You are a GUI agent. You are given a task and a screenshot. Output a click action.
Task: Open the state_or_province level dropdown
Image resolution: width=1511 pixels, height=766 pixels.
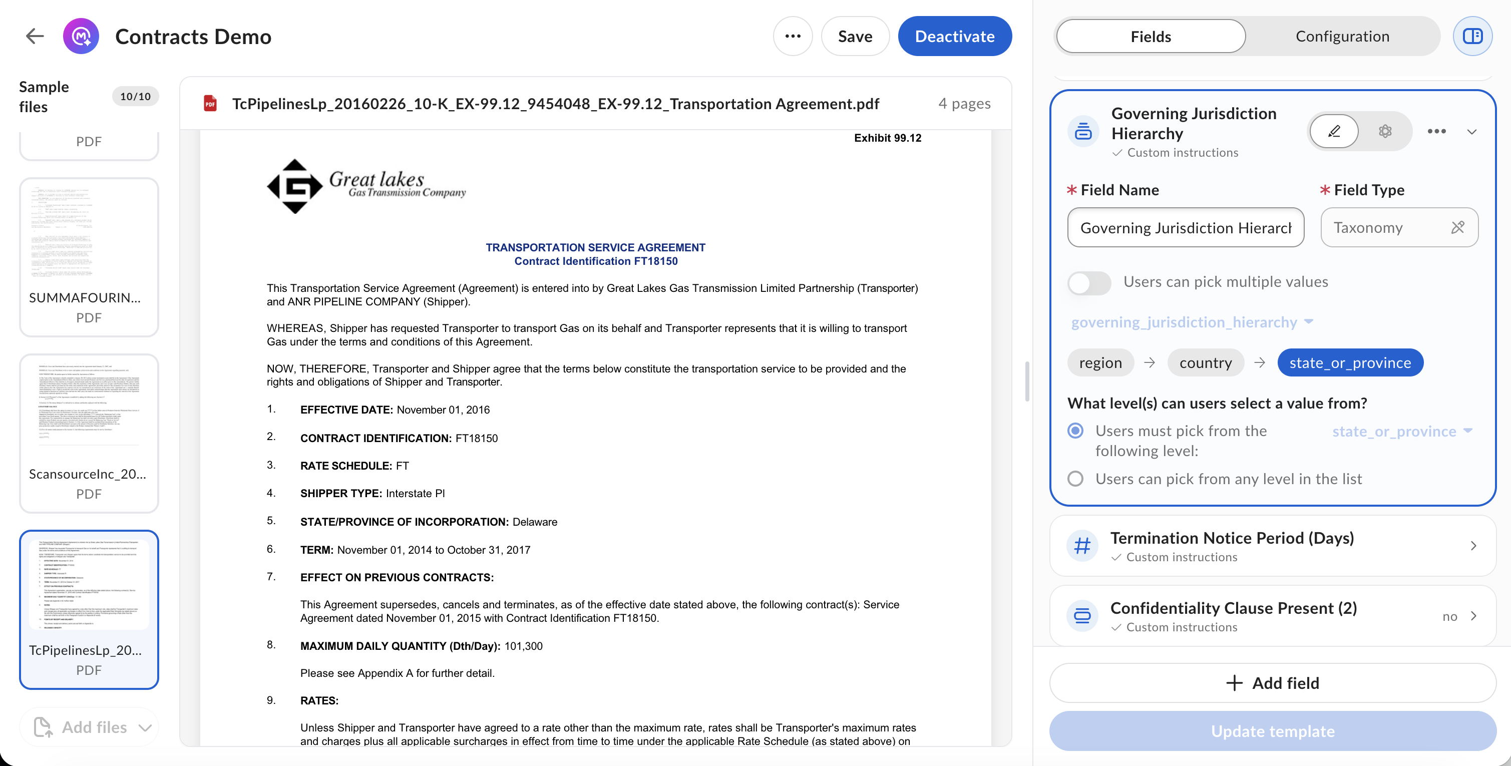1402,432
